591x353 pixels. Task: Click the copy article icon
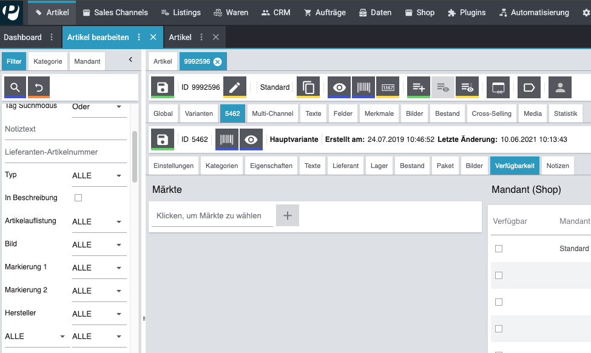tap(308, 87)
